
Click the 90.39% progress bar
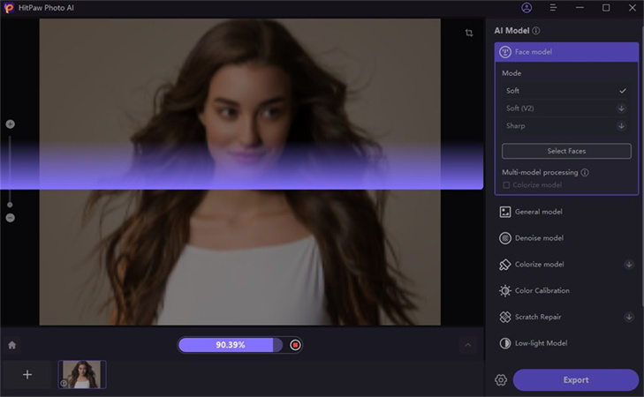[231, 345]
